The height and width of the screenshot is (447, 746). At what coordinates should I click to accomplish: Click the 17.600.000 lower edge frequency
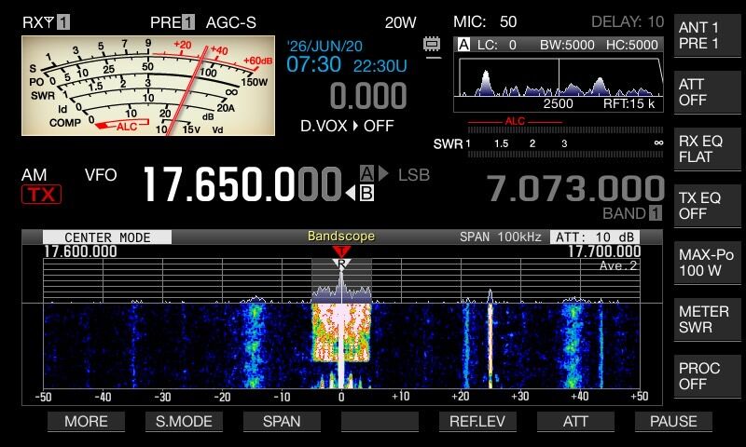(80, 251)
